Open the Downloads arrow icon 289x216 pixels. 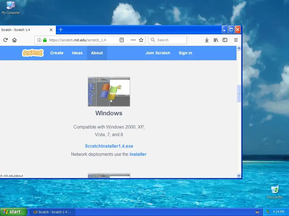pos(207,40)
